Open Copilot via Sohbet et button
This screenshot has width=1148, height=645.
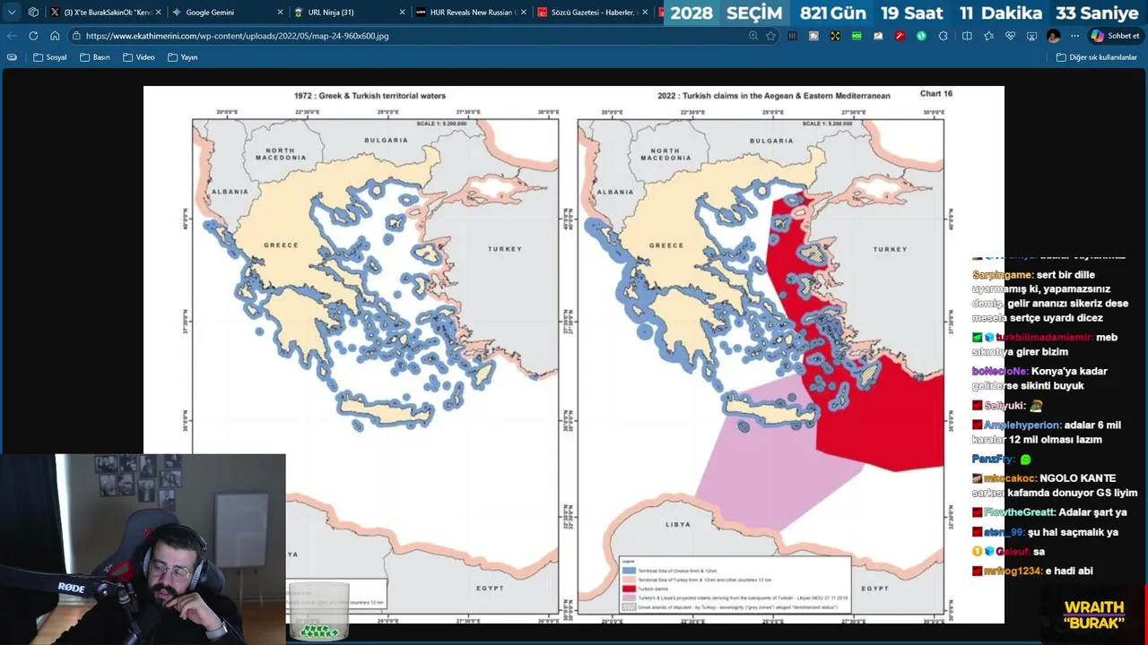(1115, 36)
